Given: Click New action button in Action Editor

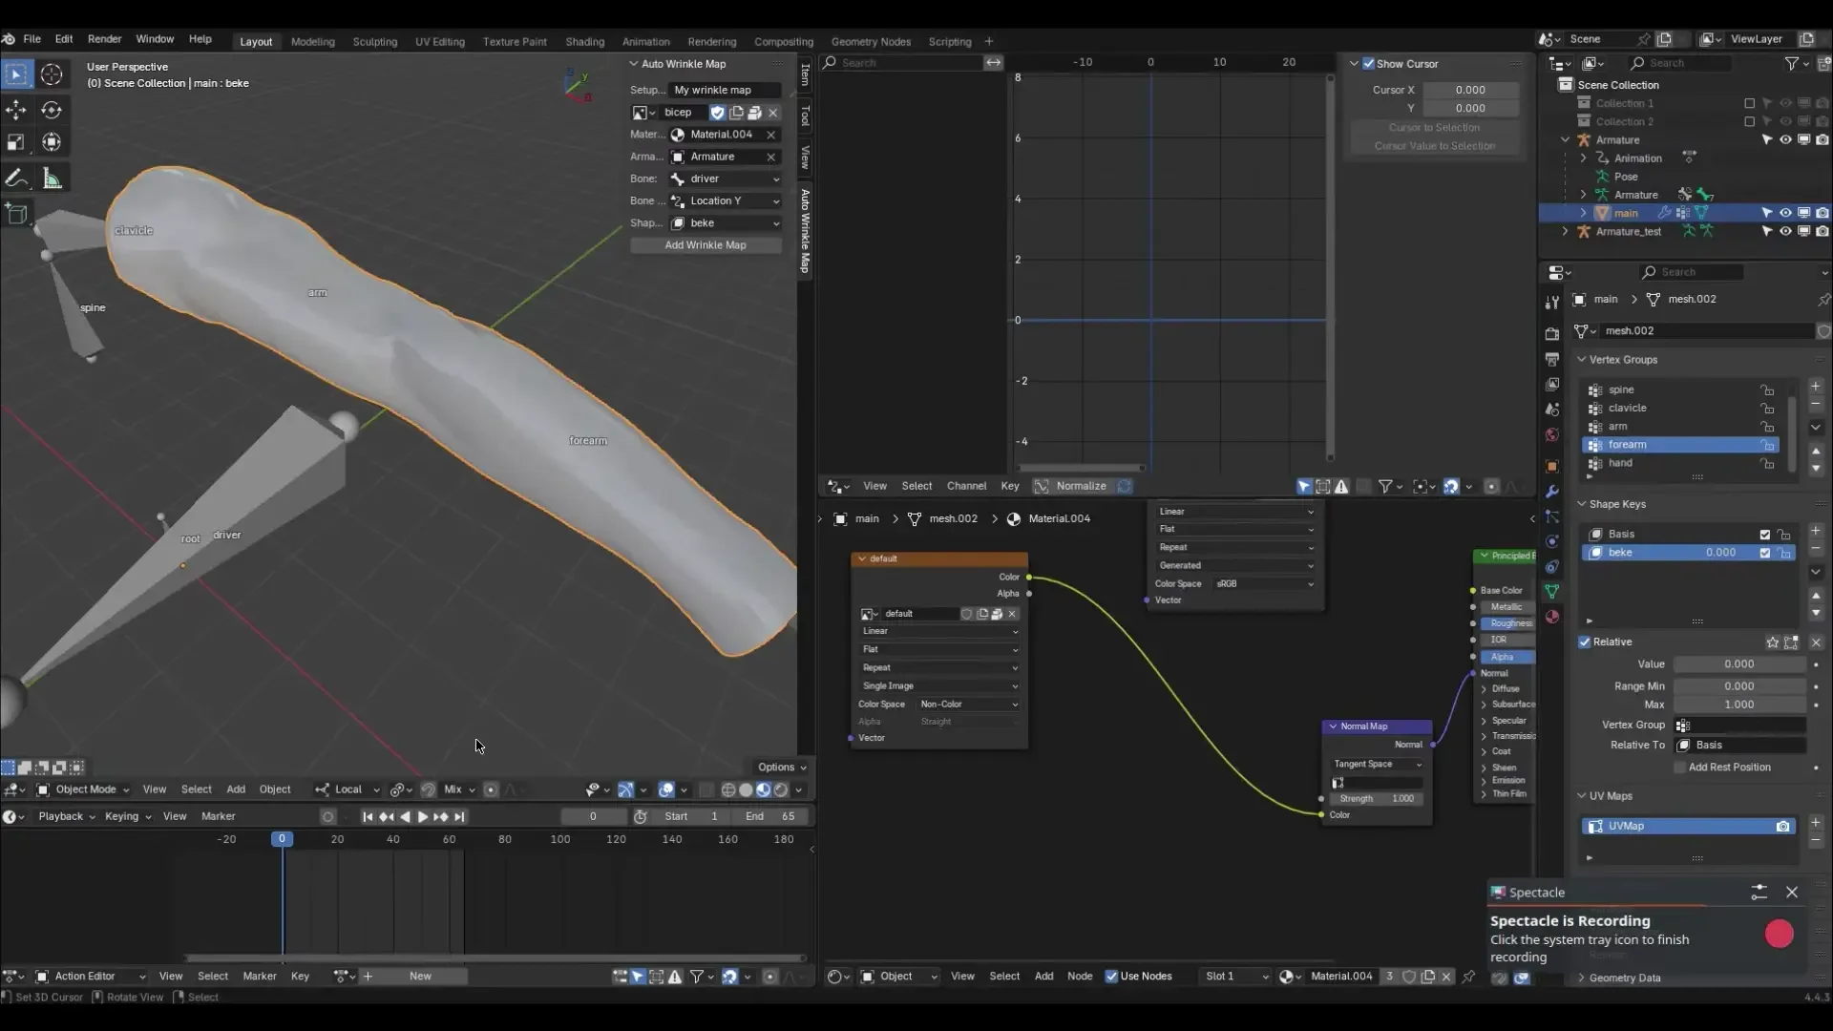Looking at the screenshot, I should tap(420, 977).
